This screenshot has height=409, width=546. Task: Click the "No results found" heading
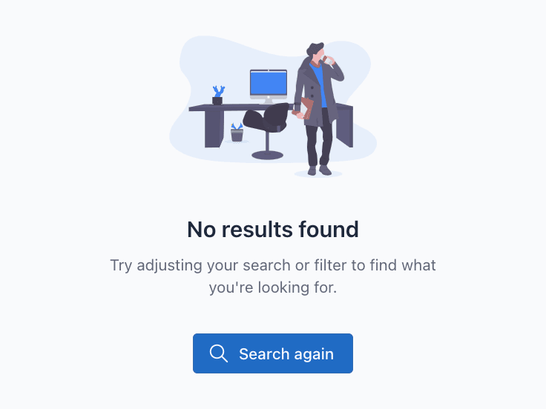tap(273, 230)
